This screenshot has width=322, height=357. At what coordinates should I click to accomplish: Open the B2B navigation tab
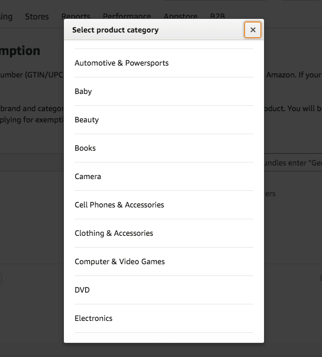click(217, 16)
